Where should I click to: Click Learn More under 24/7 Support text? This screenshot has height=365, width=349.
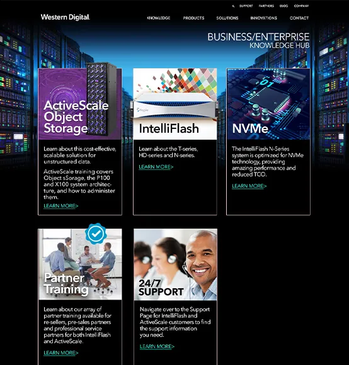click(x=157, y=346)
